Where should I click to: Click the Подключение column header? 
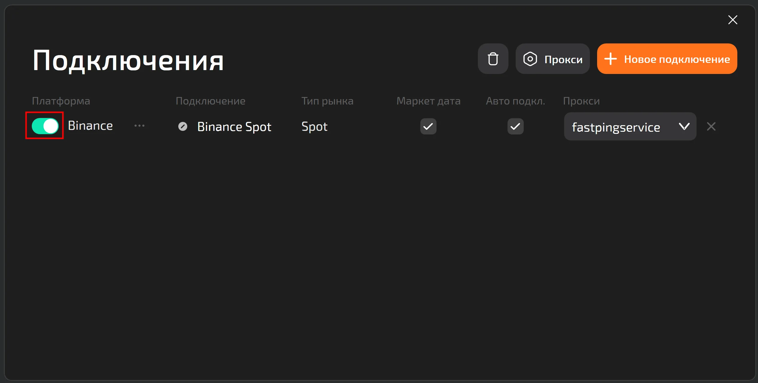tap(210, 101)
